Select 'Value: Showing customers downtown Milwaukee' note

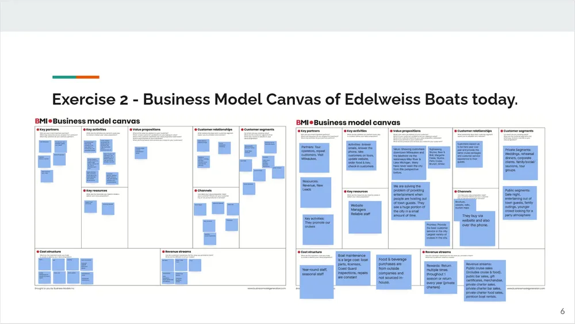[409, 163]
